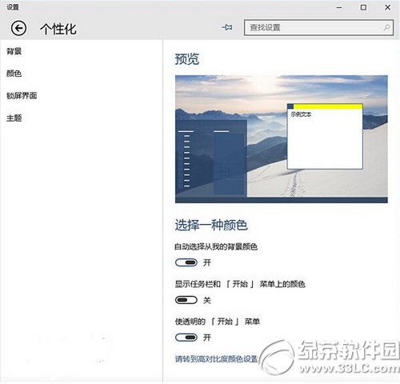400x384 pixels.
Task: Click the yellow title bar in preview
Action: (328, 106)
